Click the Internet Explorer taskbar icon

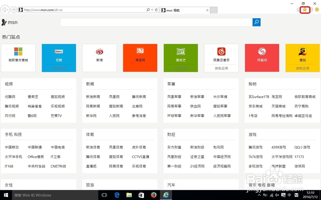coord(166,195)
